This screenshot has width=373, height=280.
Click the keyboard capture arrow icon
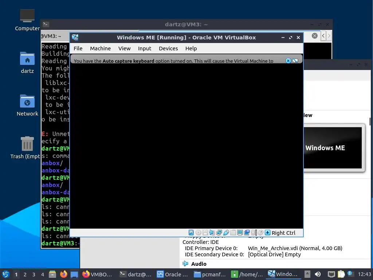point(267,233)
